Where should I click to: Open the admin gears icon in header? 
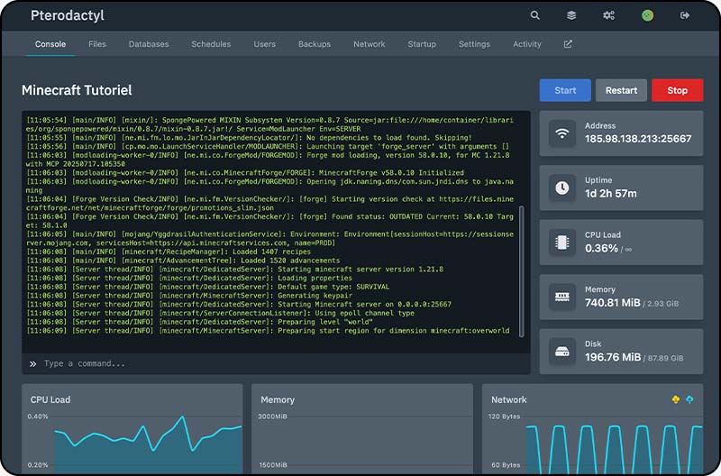click(x=608, y=15)
